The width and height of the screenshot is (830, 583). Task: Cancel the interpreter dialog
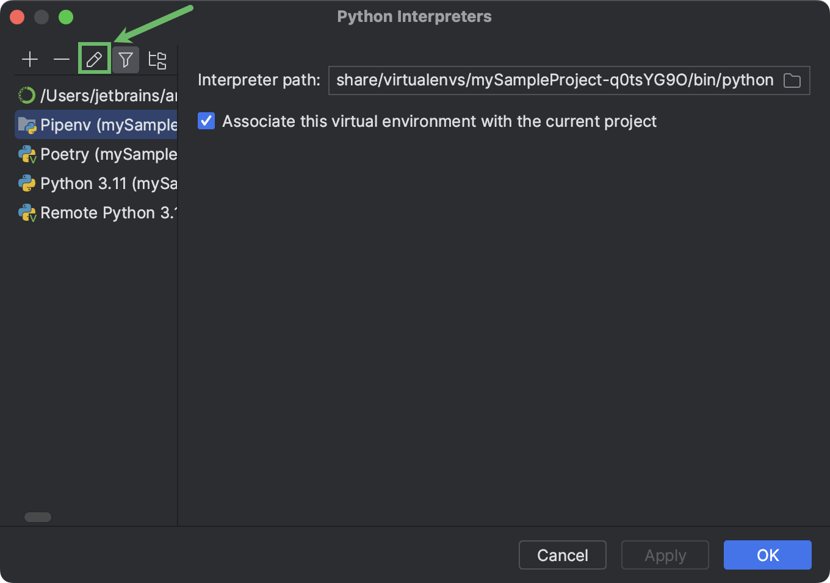[x=562, y=555]
